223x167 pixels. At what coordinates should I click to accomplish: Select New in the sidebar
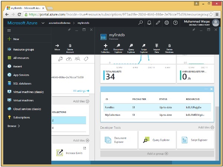click(13, 39)
